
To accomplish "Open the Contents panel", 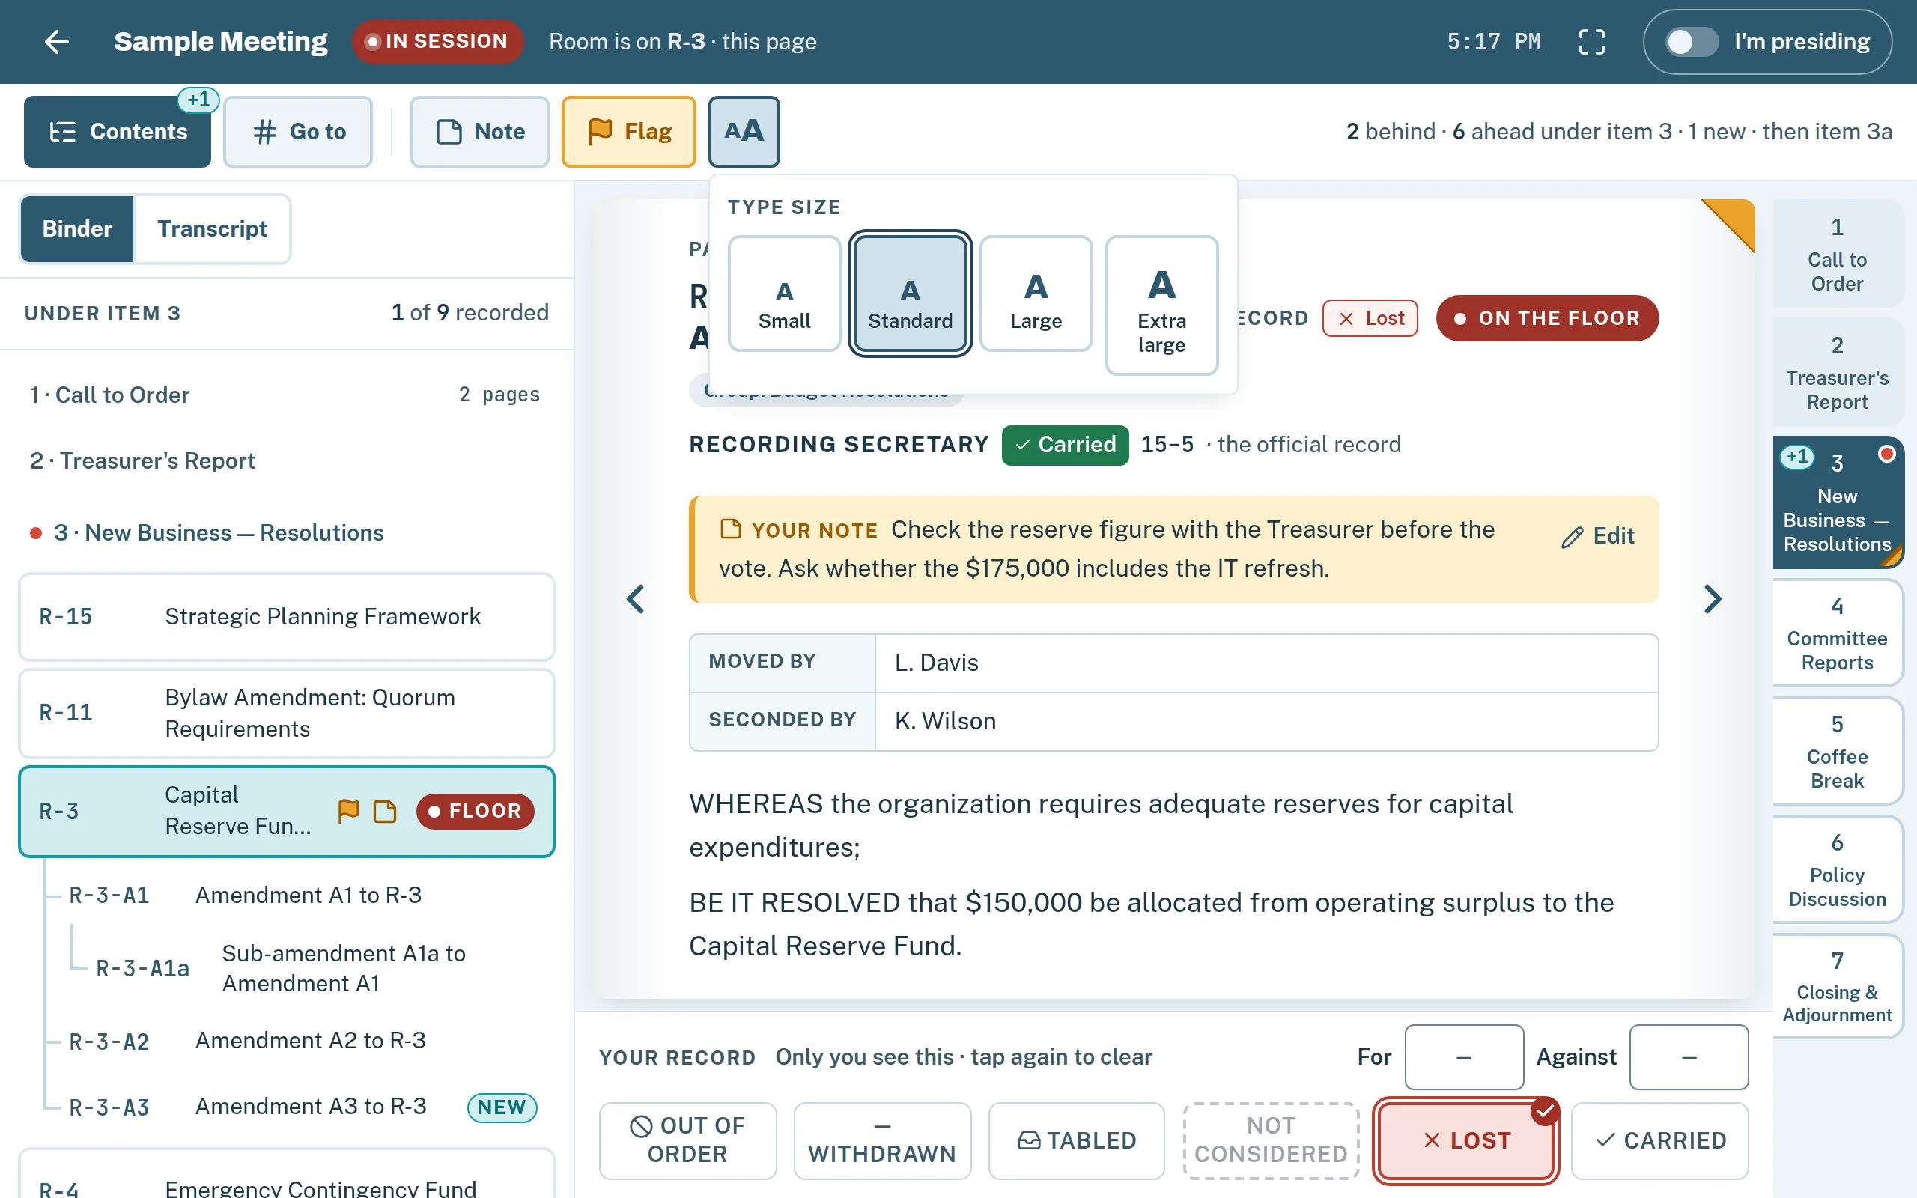I will point(118,132).
